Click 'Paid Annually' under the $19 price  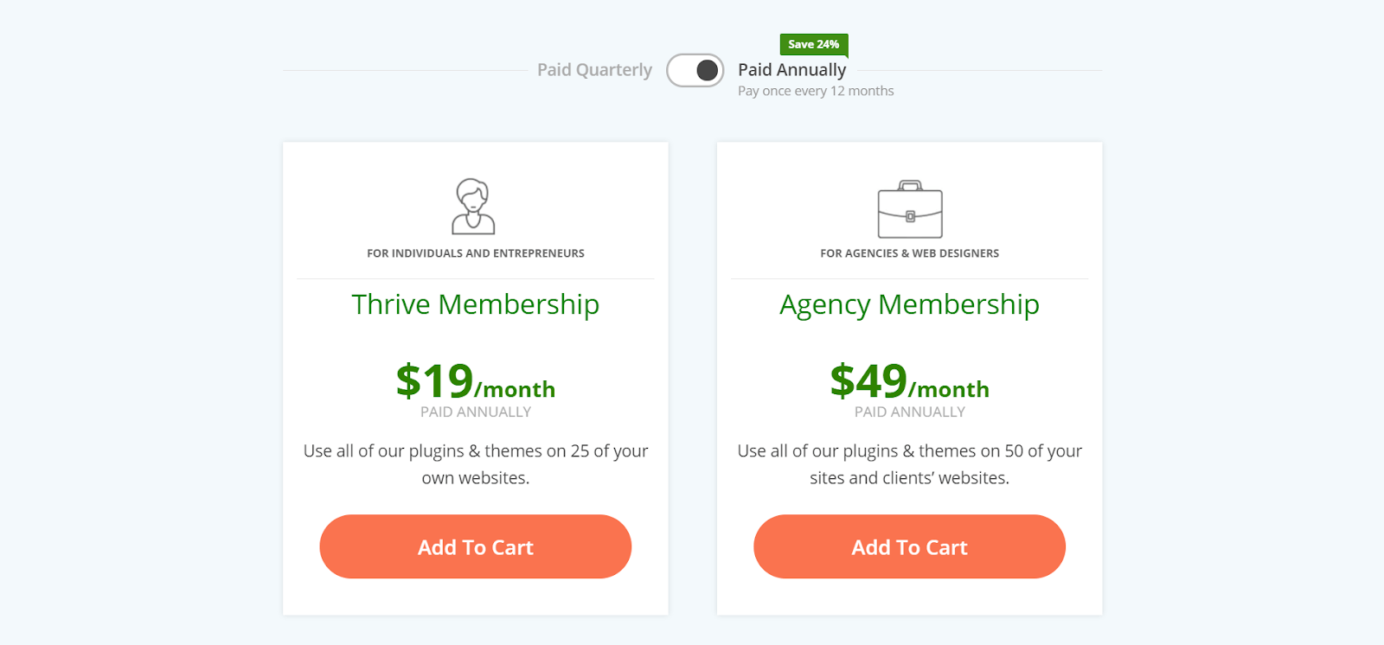click(476, 412)
